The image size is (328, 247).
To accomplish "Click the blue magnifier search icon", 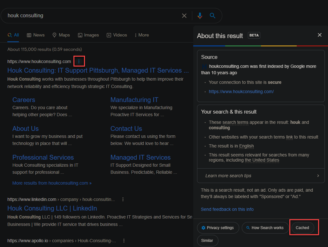I will (212, 15).
